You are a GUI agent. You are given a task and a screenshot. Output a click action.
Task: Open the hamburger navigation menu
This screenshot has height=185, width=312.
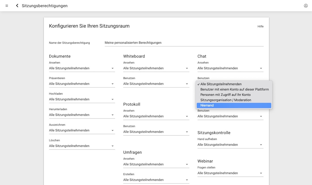(x=7, y=6)
